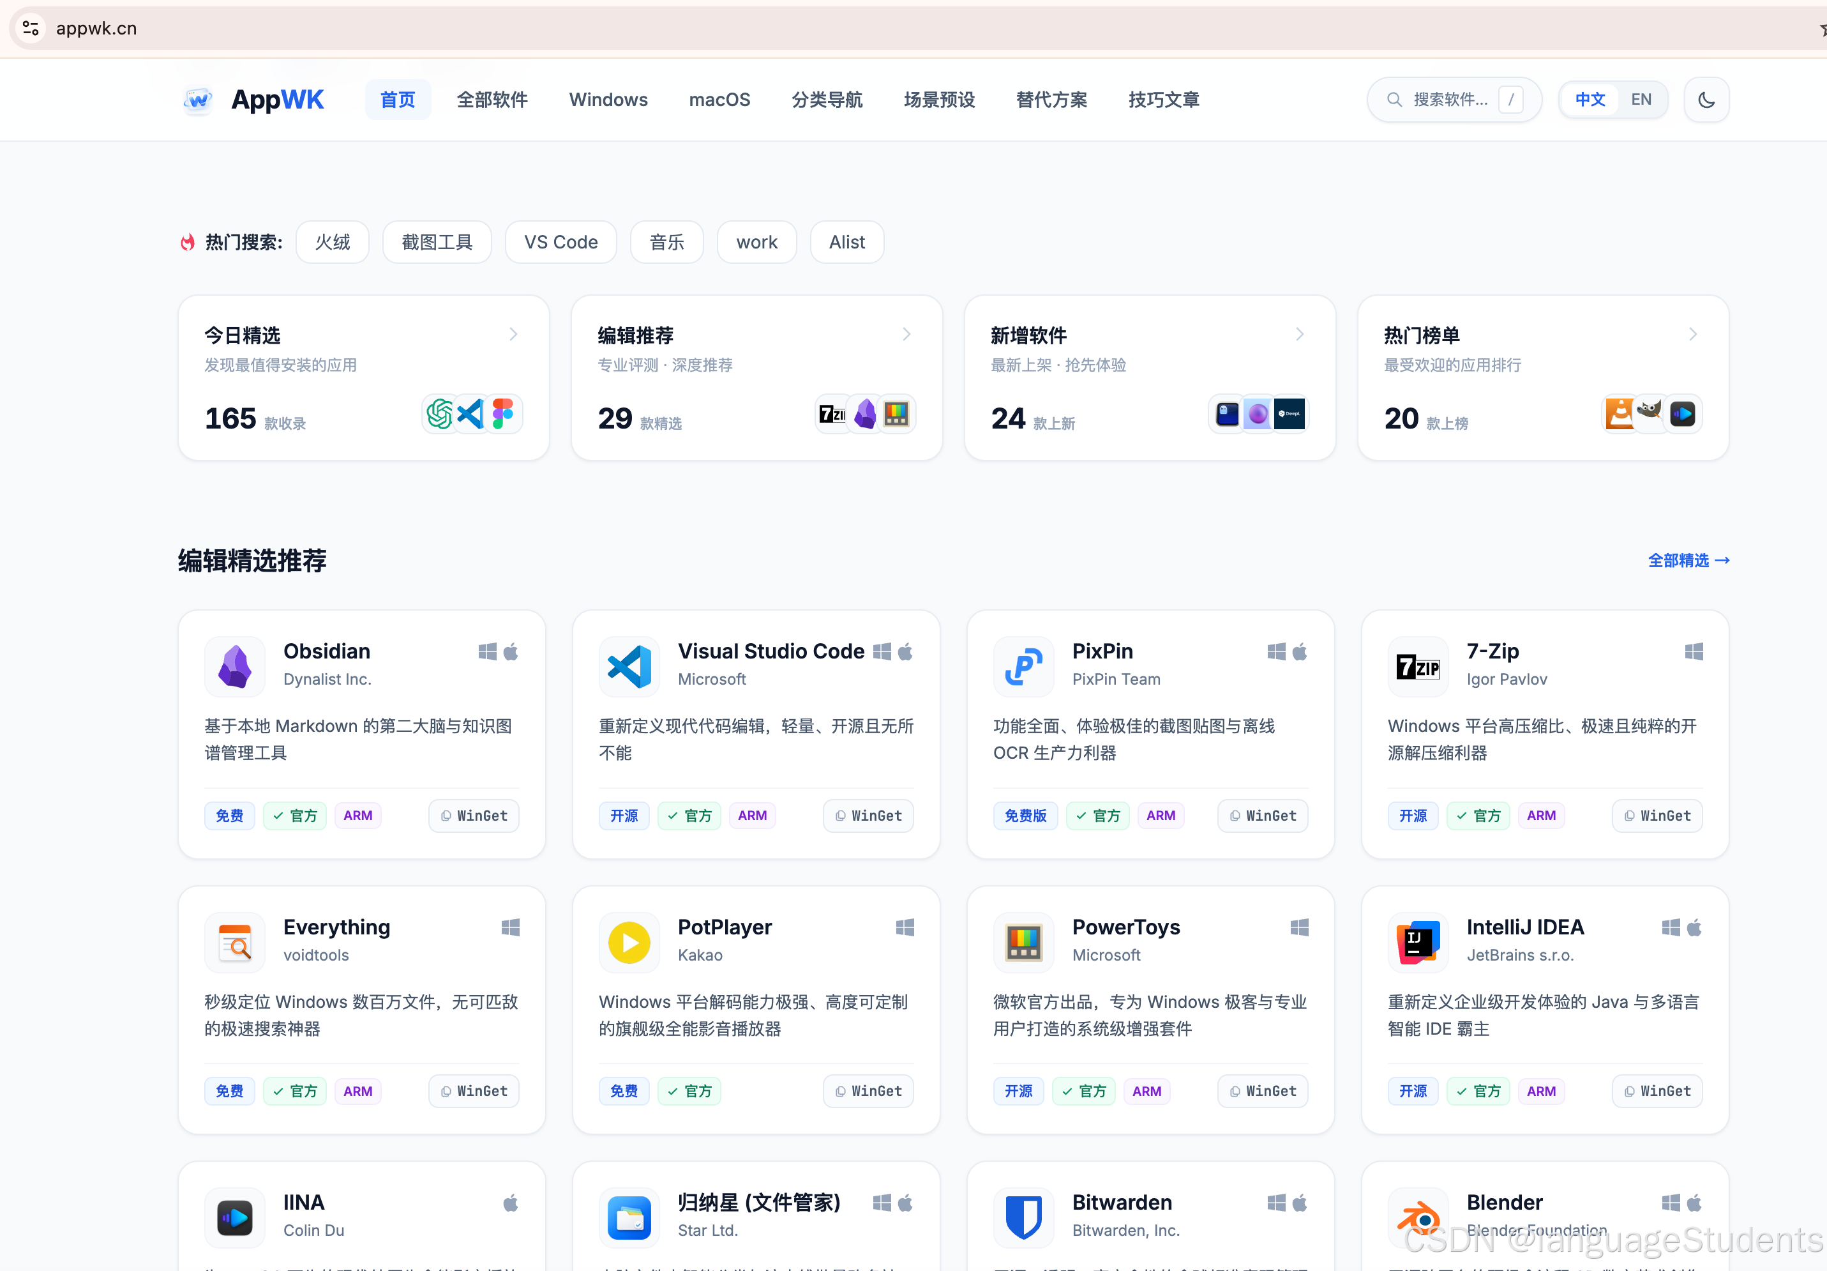Click the search magnifier icon
Image resolution: width=1827 pixels, height=1271 pixels.
1394,100
